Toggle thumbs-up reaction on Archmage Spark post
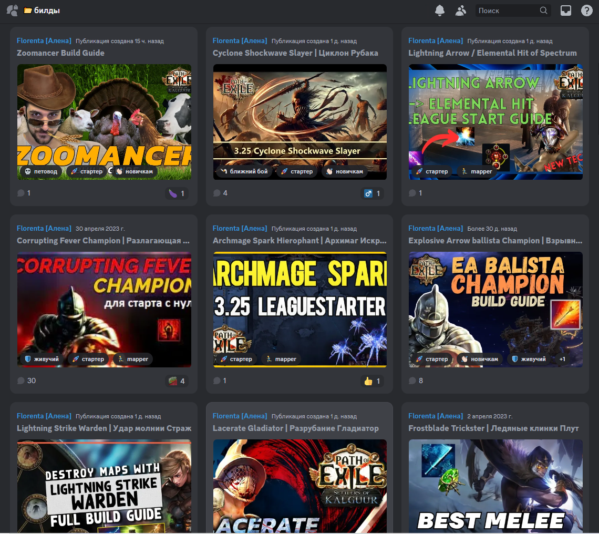Screen dimensions: 599x534 coord(373,381)
